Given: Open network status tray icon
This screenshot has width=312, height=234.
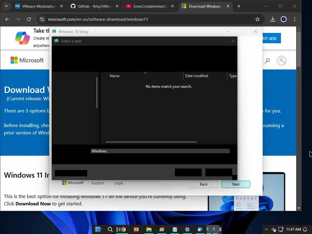Looking at the screenshot, I should pos(281,229).
